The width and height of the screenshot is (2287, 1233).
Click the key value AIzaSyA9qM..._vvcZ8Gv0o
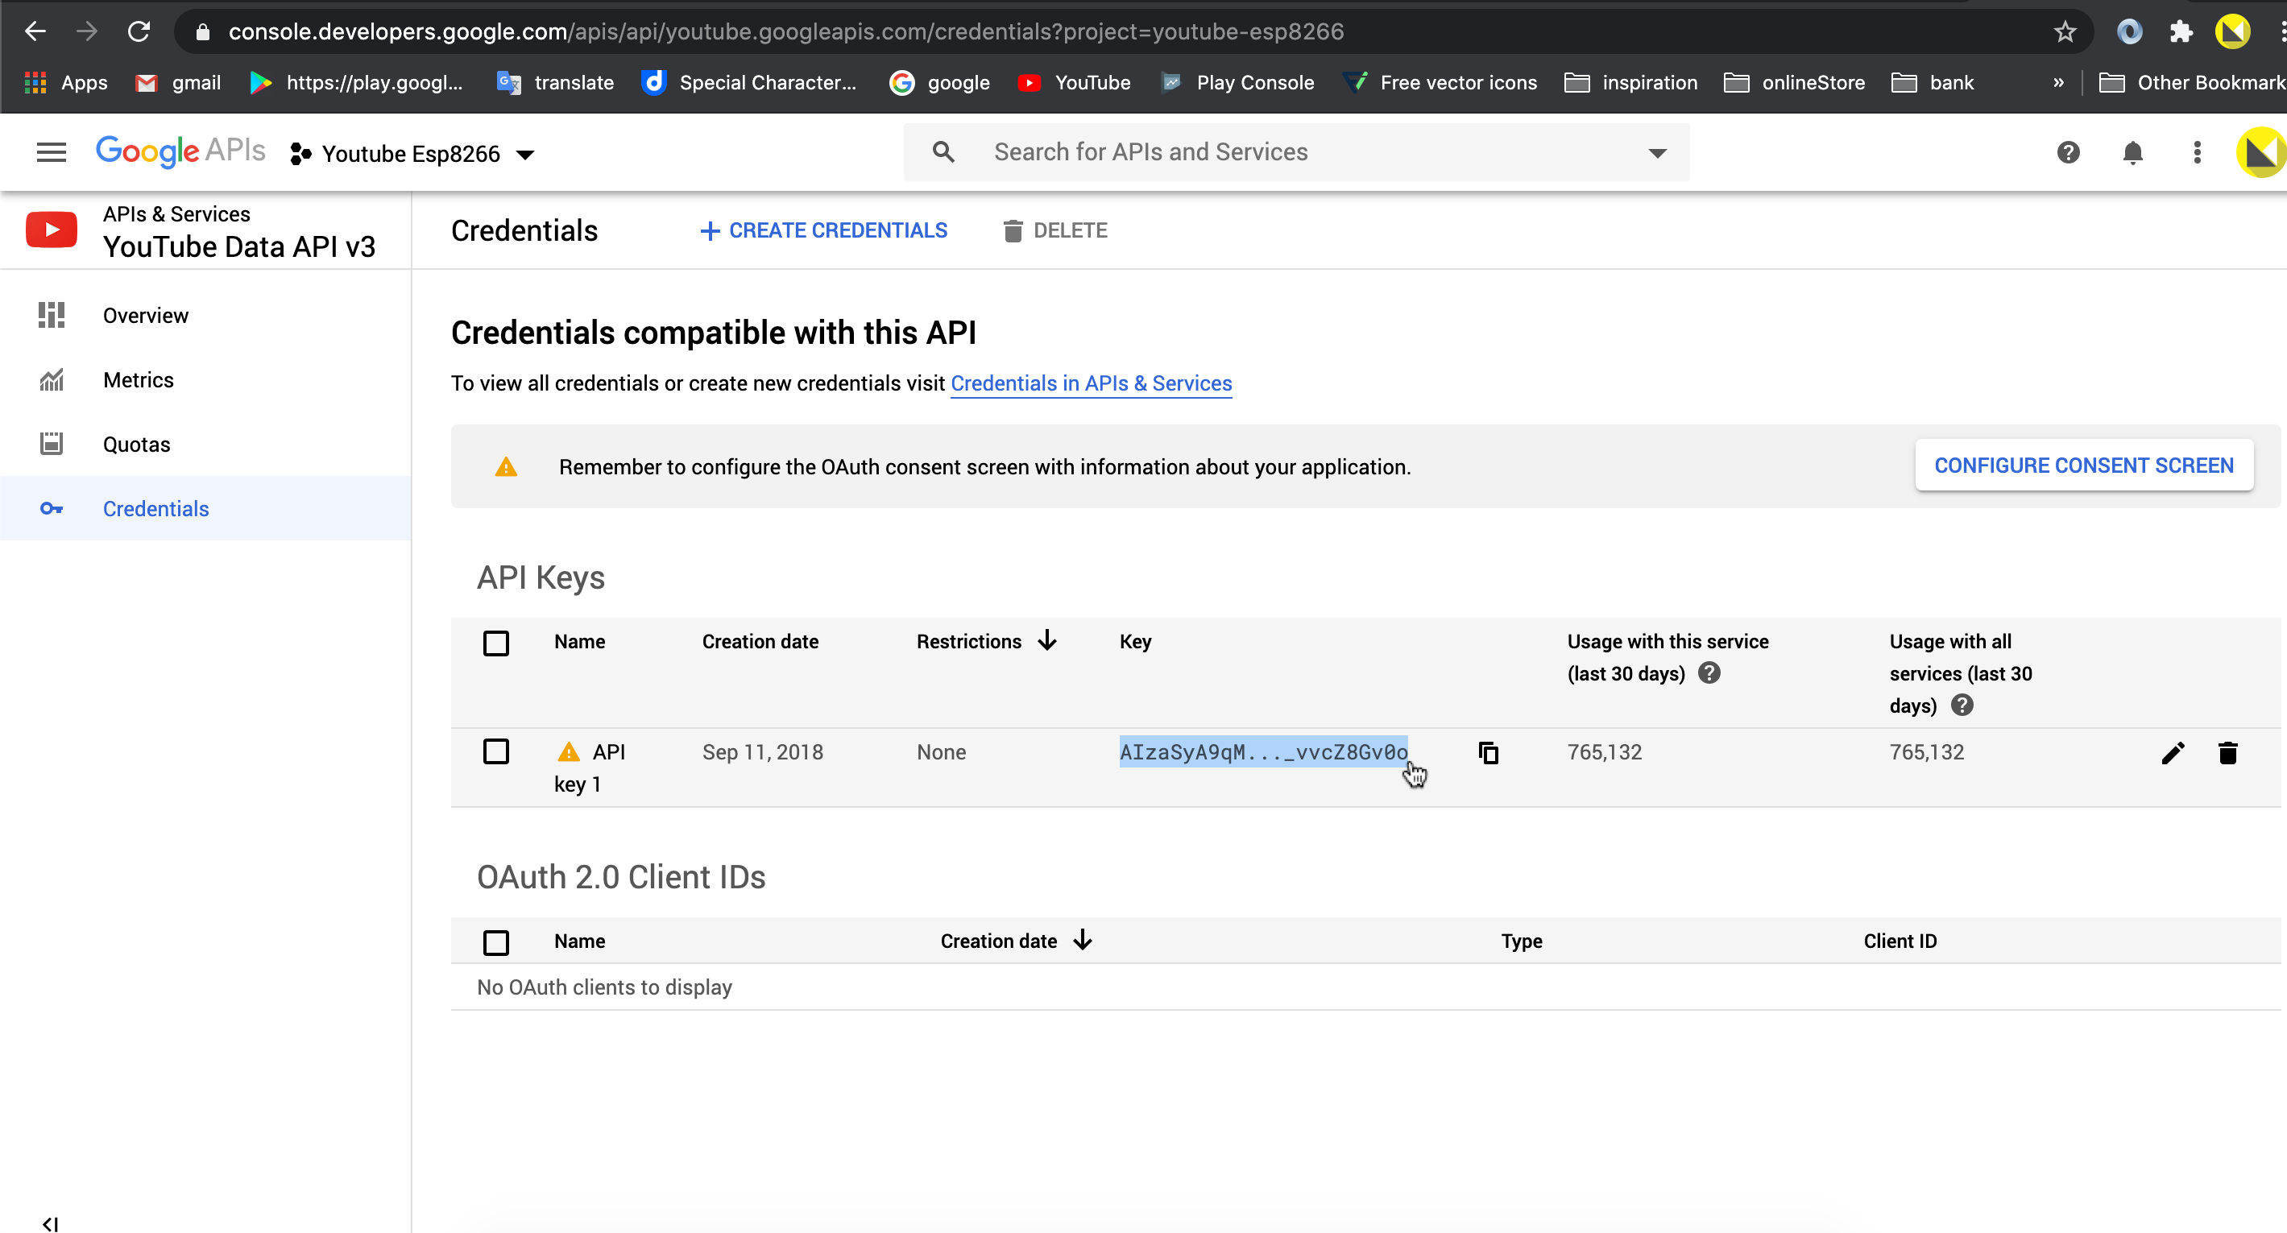click(1263, 753)
